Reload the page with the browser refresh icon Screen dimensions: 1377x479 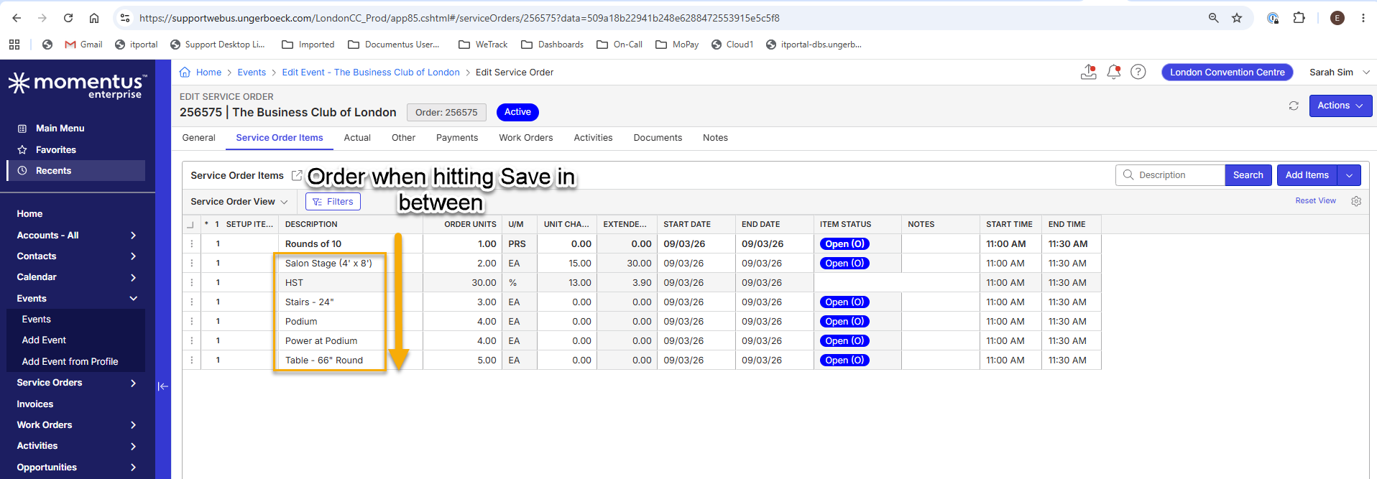(68, 18)
